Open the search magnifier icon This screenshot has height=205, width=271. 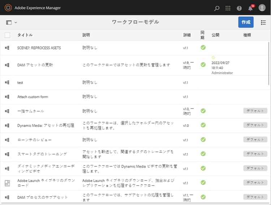pyautogui.click(x=216, y=8)
